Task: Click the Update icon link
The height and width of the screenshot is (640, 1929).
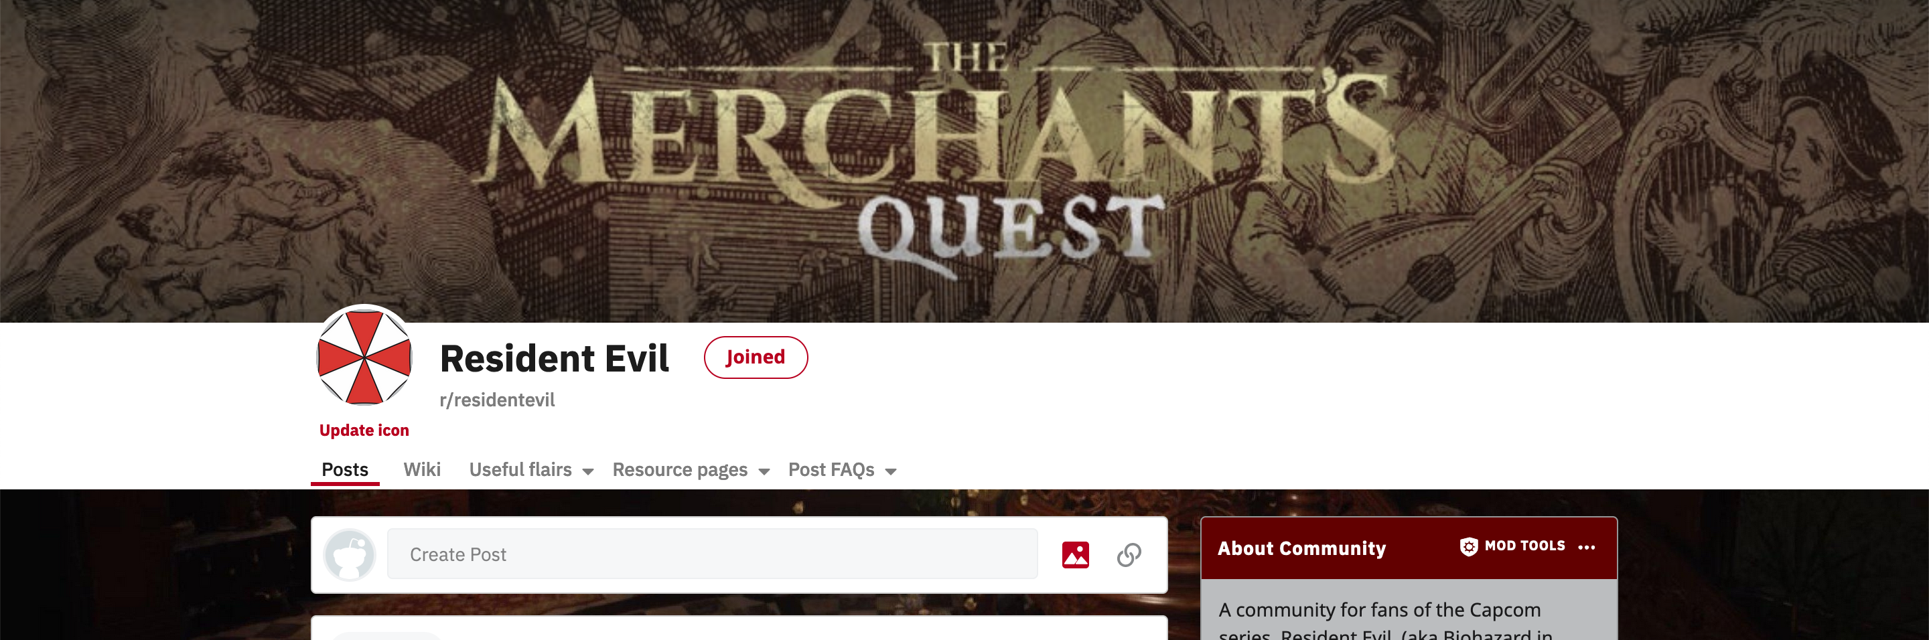Action: (x=364, y=430)
